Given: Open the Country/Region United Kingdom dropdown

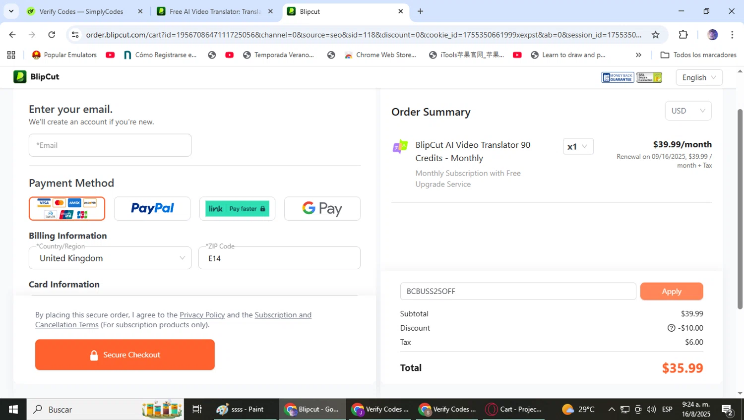Looking at the screenshot, I should click(x=110, y=258).
